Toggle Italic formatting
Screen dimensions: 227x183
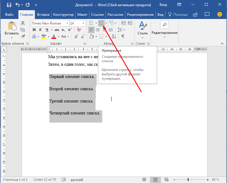point(40,30)
